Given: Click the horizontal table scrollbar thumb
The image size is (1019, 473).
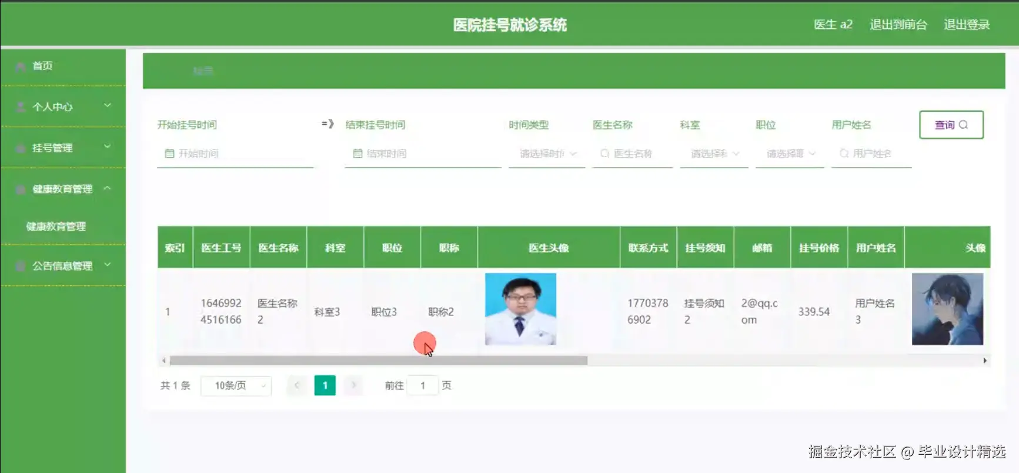Looking at the screenshot, I should pyautogui.click(x=378, y=361).
